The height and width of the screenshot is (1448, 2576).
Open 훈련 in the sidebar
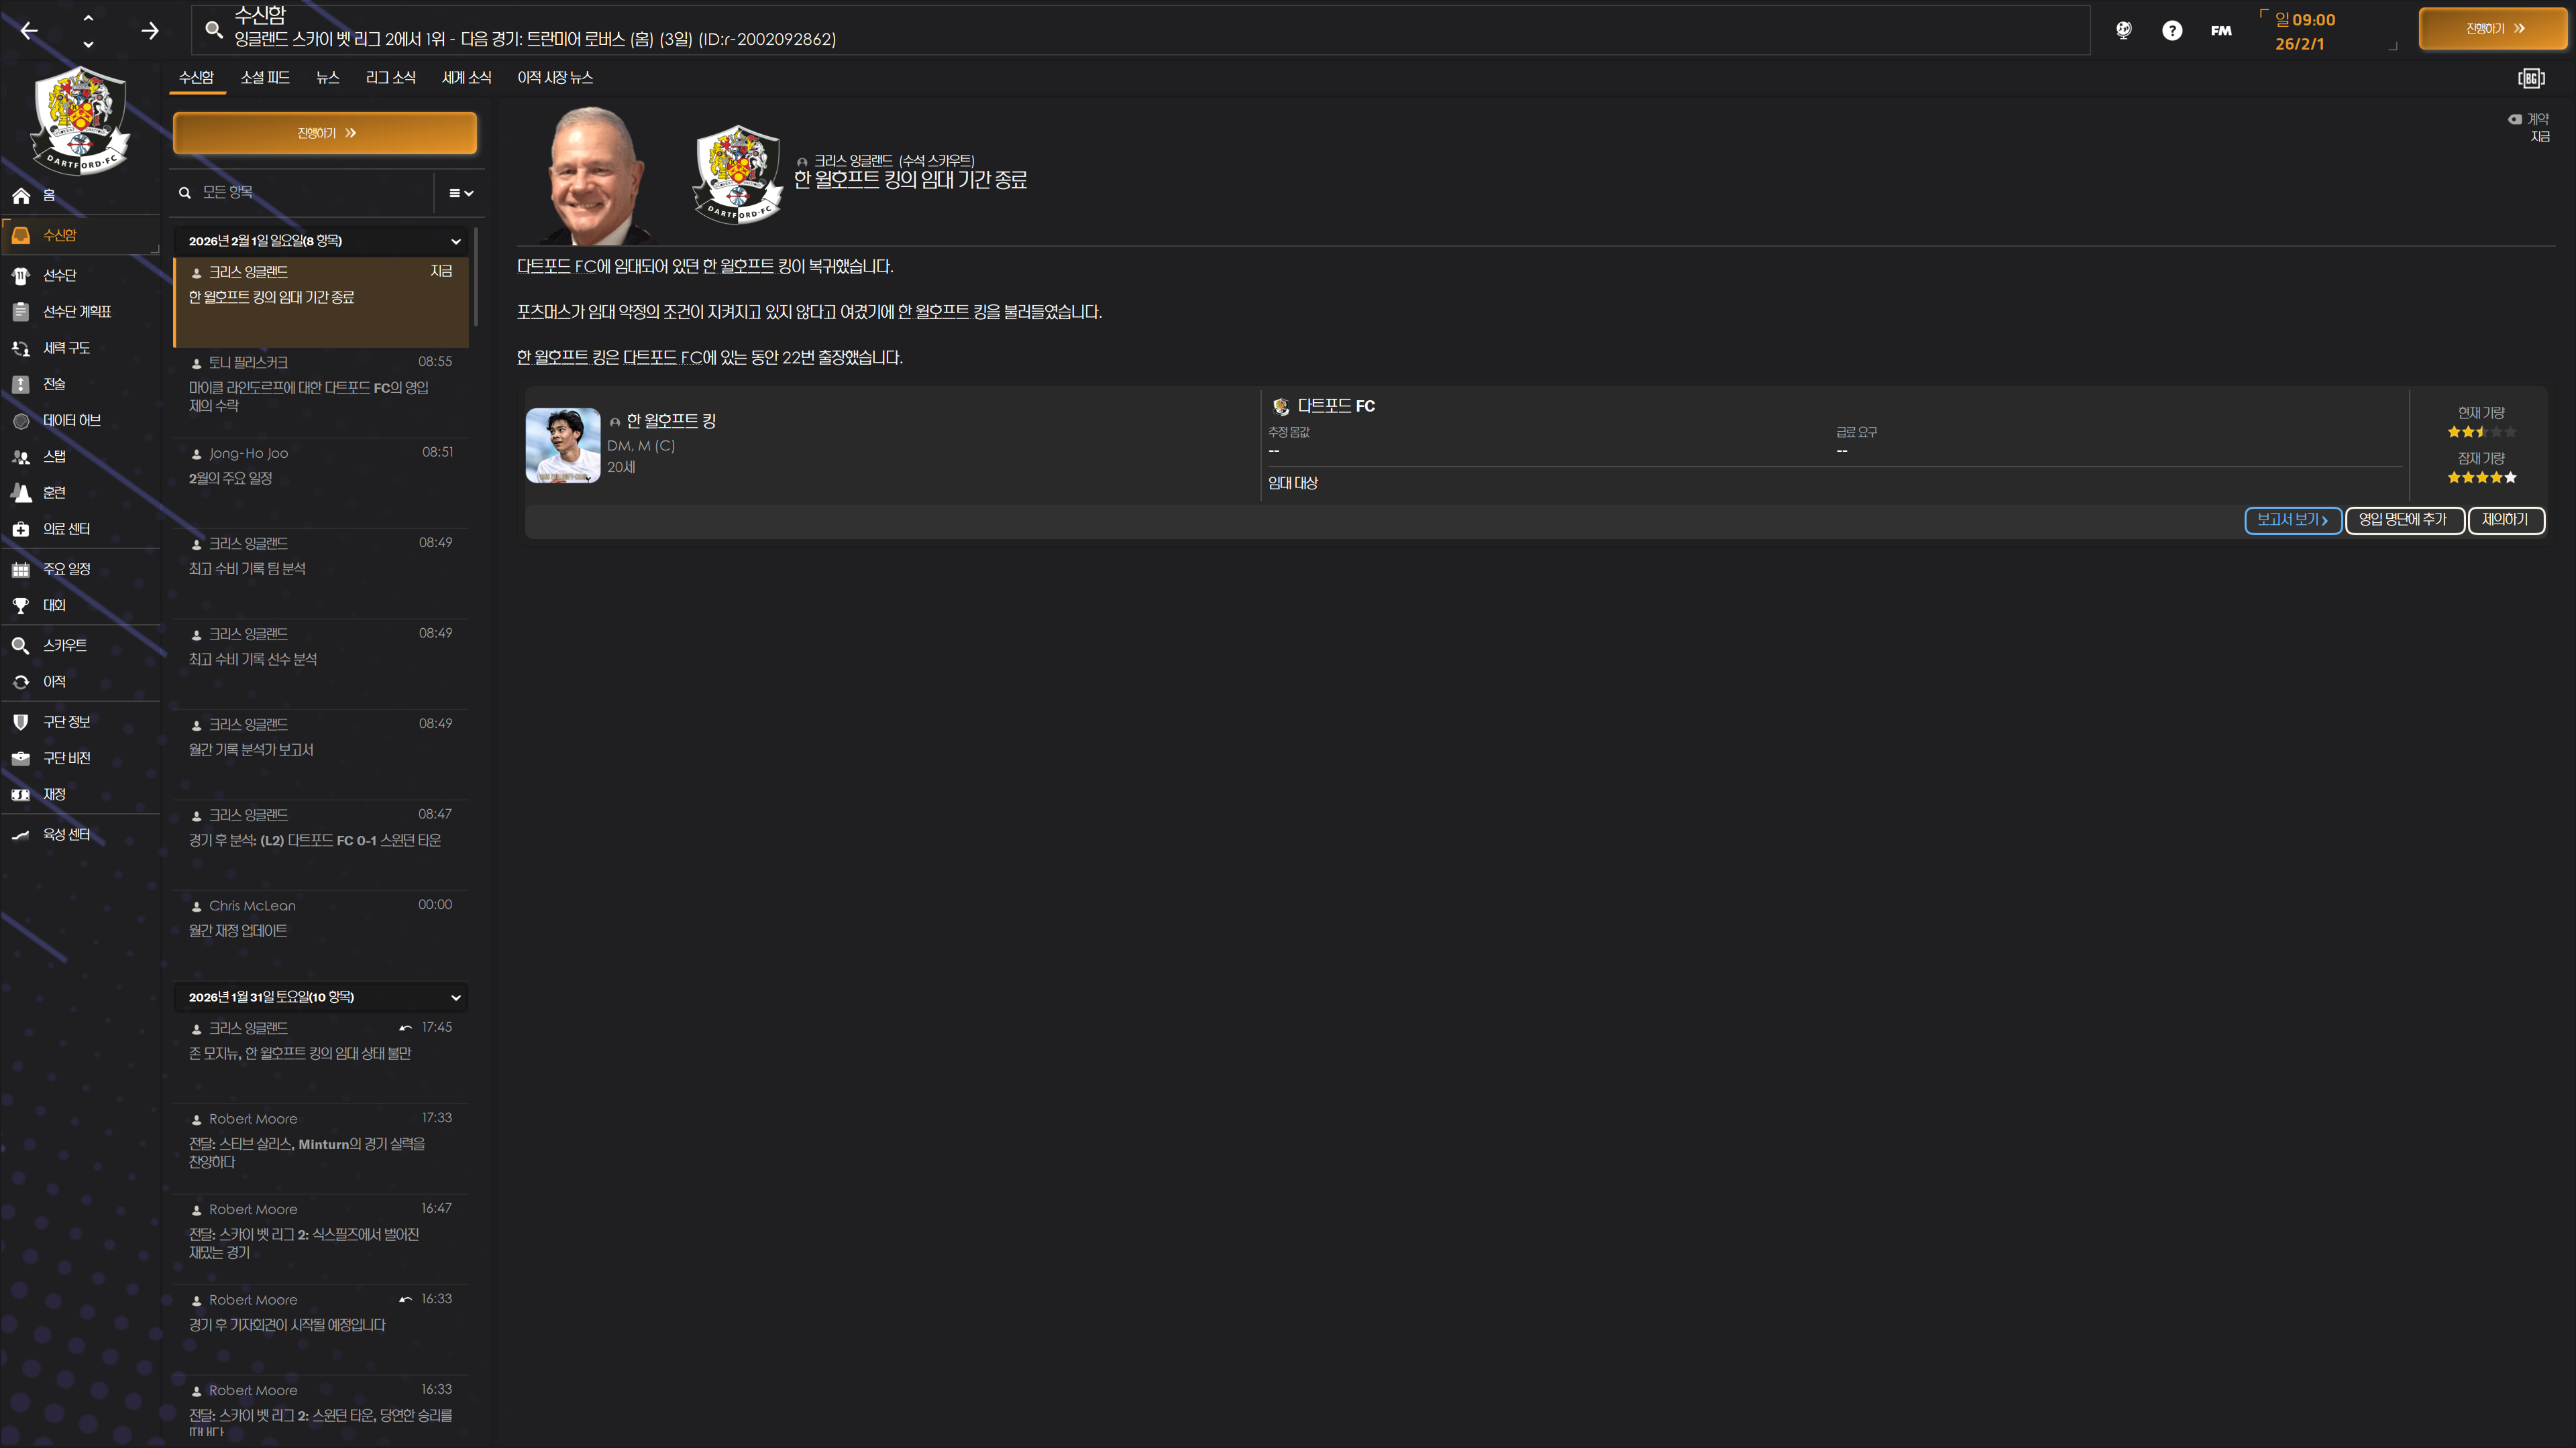click(x=54, y=493)
